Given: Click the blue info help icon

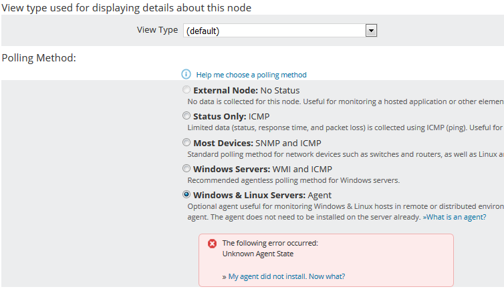Looking at the screenshot, I should pos(186,75).
